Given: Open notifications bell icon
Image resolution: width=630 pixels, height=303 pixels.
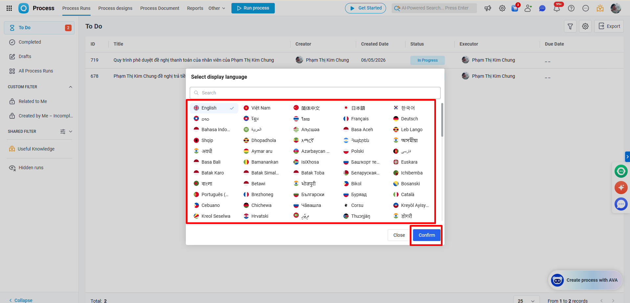Looking at the screenshot, I should tap(557, 8).
